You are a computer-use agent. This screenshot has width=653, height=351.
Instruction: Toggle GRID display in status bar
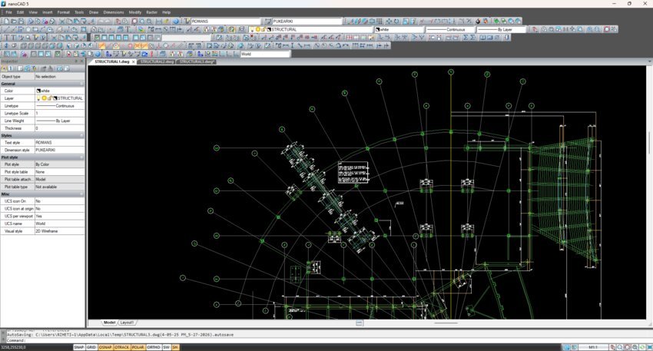[91, 347]
